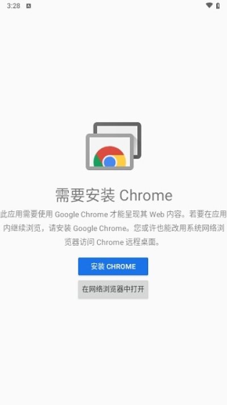Tap the description line starting 内继续浏览
The width and height of the screenshot is (227, 405).
coord(113,228)
